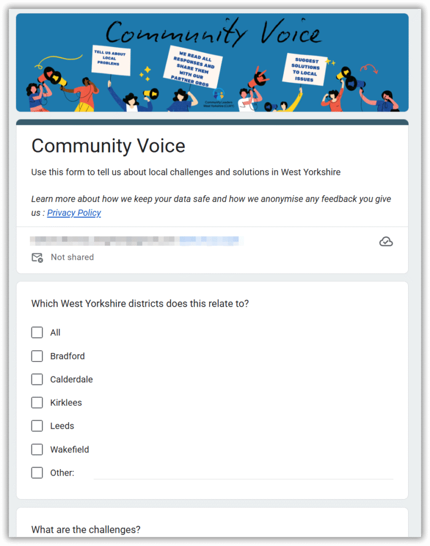Tick the Leeds checkbox
Image resolution: width=430 pixels, height=546 pixels.
point(37,426)
